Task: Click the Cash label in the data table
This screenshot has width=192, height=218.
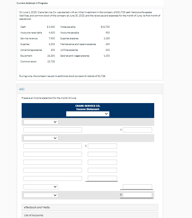Action: tap(23, 27)
